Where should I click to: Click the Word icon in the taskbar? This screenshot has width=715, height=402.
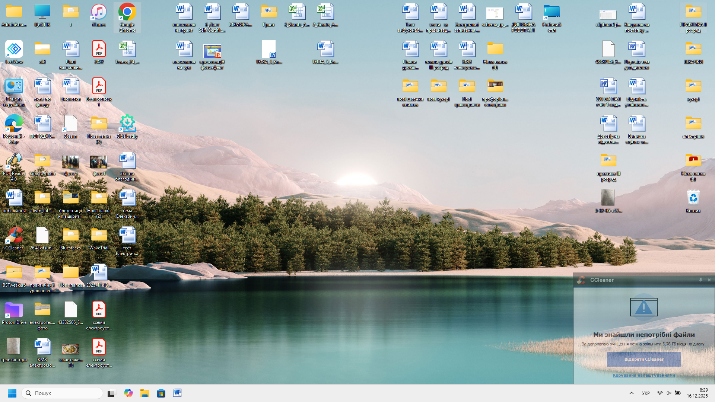[x=177, y=393]
